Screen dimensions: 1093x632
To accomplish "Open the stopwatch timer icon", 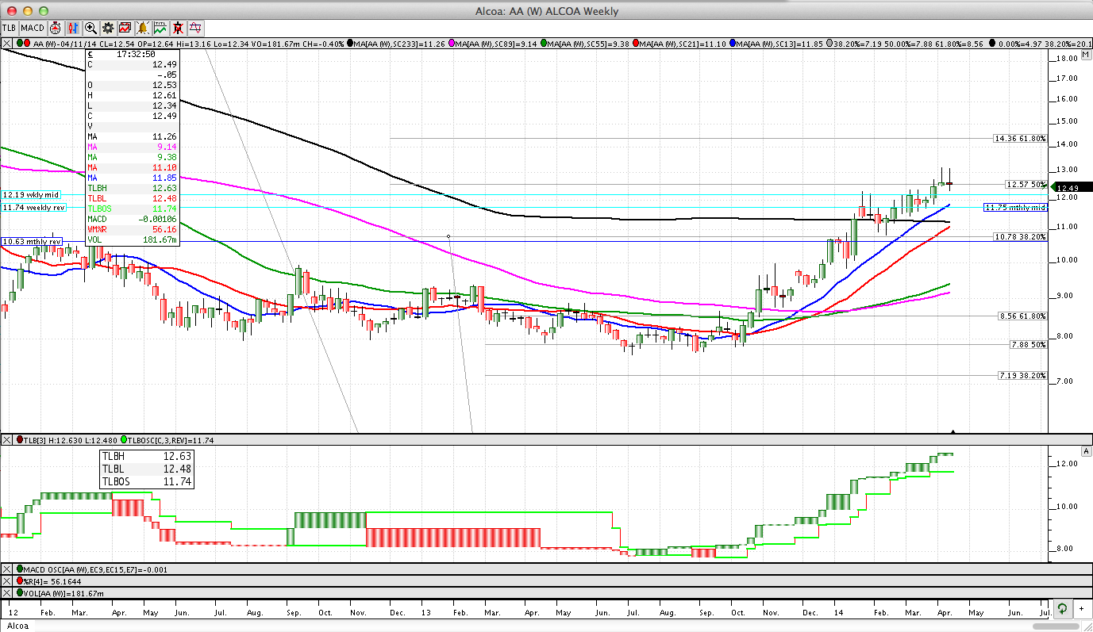I will tap(56, 28).
